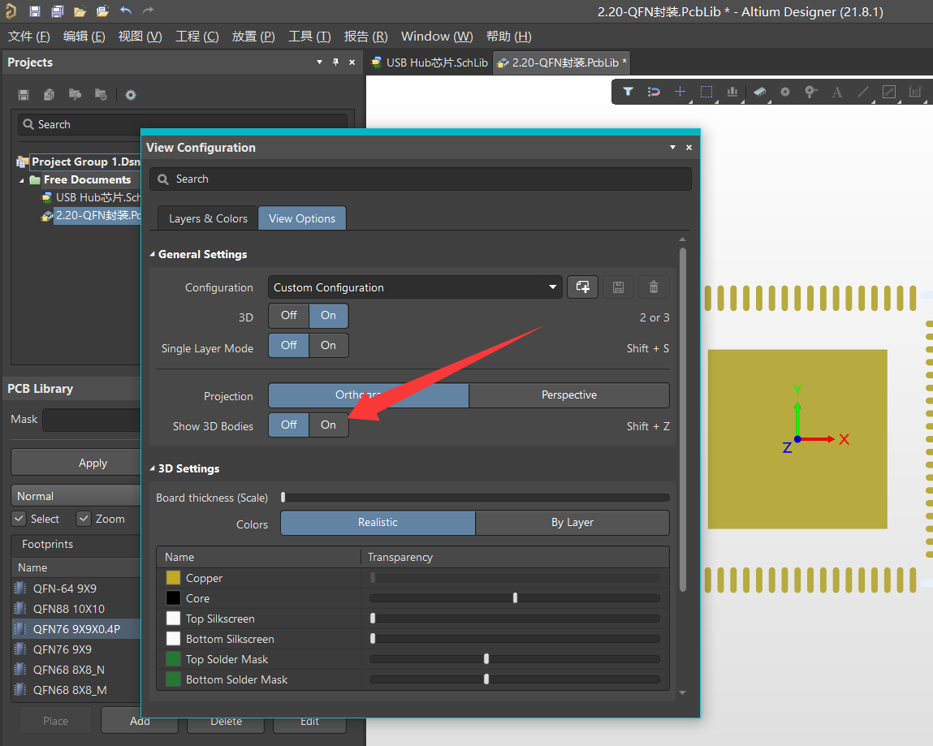Image resolution: width=933 pixels, height=746 pixels.
Task: Click the Copper color swatch
Action: pos(173,578)
